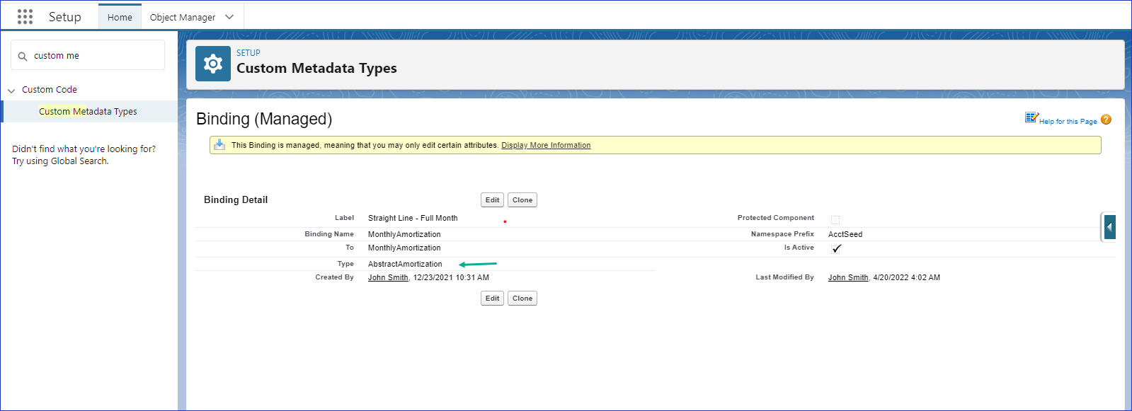Click the Quick Find search field
Viewport: 1132px width, 411px height.
96,56
